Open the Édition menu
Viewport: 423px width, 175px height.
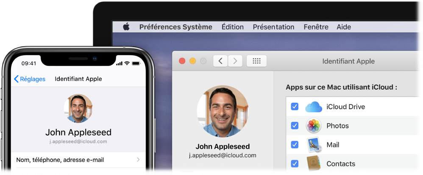coord(233,27)
